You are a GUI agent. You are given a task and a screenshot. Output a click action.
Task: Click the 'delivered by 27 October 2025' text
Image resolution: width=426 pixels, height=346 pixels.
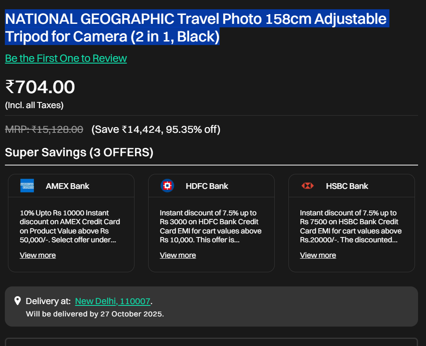tap(95, 314)
